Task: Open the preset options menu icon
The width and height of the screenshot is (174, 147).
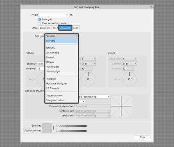Action: coord(71,15)
